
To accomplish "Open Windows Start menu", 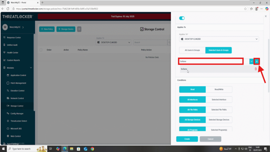I will tap(3, 149).
